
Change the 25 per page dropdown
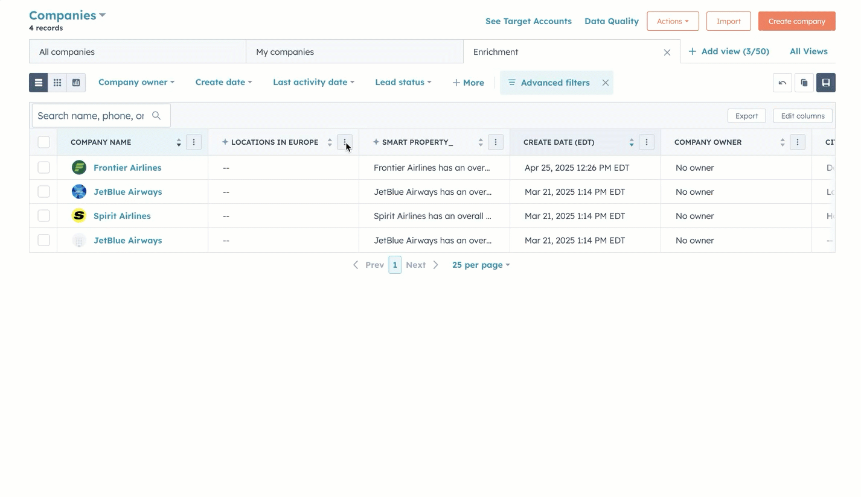pos(481,265)
